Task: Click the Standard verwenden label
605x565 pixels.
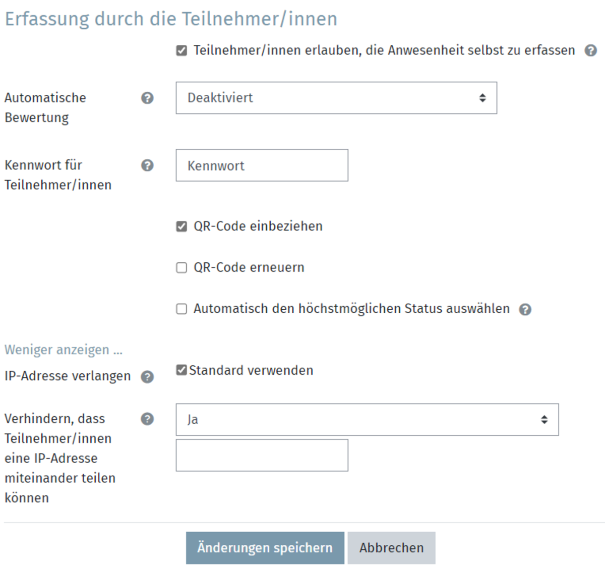Action: [251, 370]
